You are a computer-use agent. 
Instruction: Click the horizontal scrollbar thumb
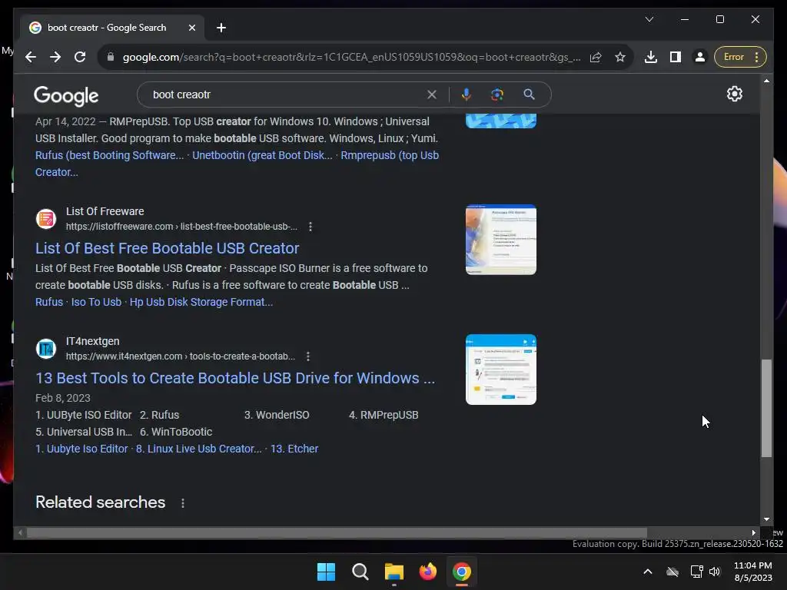tap(337, 533)
